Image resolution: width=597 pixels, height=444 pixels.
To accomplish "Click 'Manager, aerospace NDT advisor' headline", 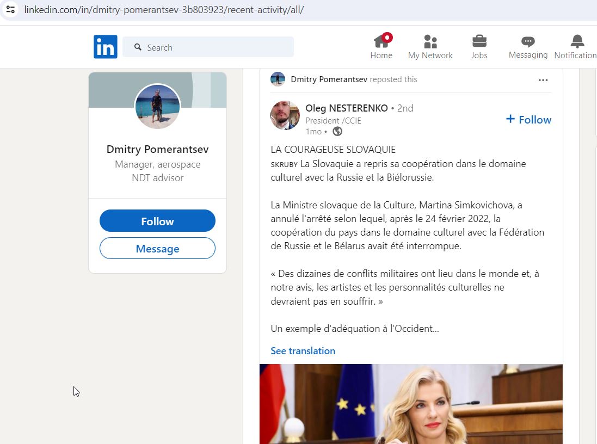I will 158,171.
